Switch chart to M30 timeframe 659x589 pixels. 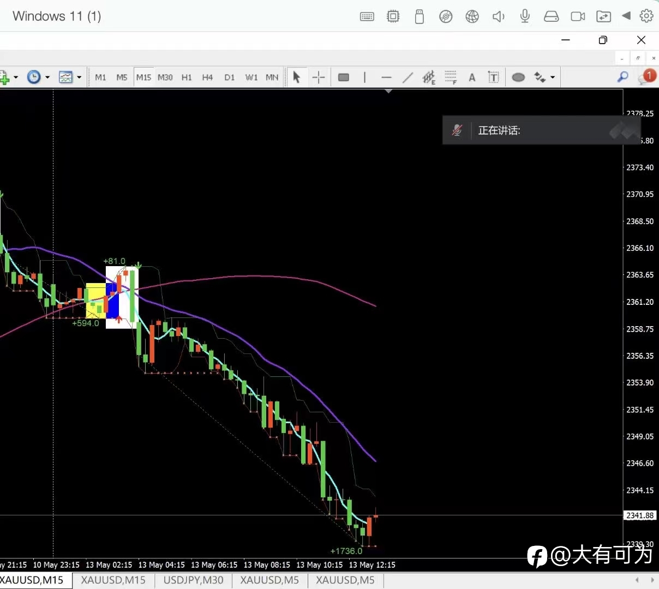[x=165, y=77]
